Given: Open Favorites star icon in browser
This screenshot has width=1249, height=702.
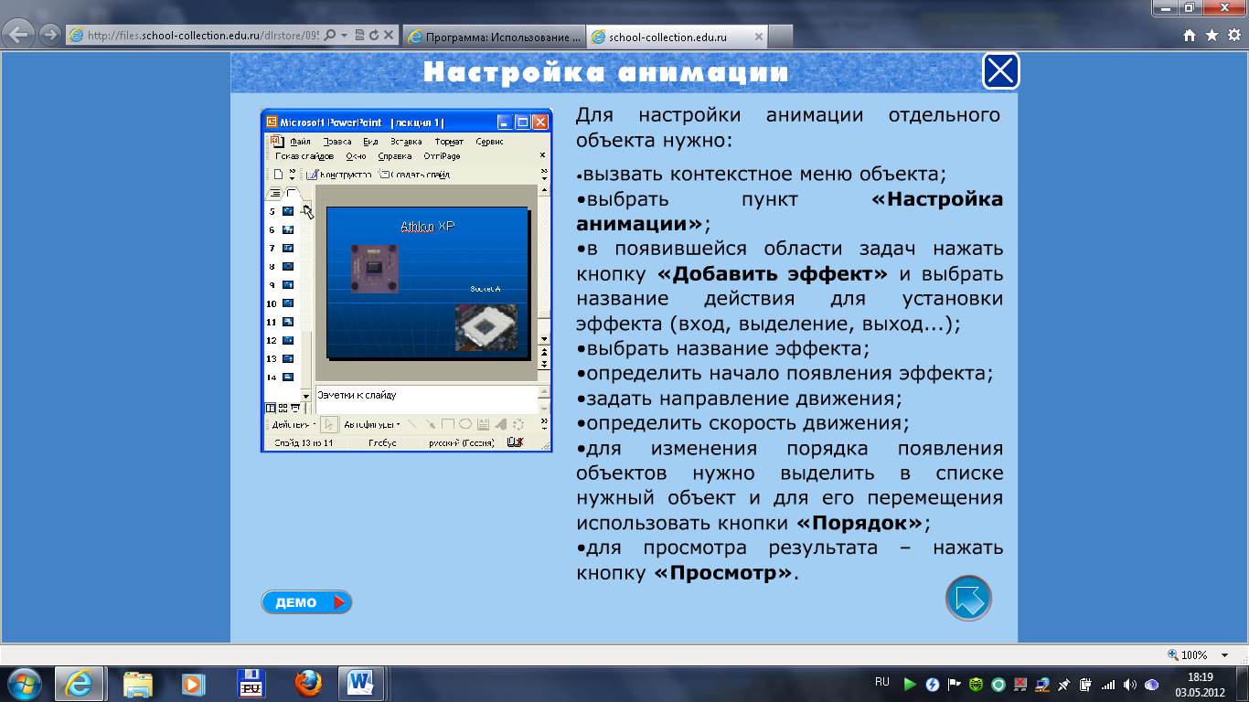Looking at the screenshot, I should [x=1212, y=36].
